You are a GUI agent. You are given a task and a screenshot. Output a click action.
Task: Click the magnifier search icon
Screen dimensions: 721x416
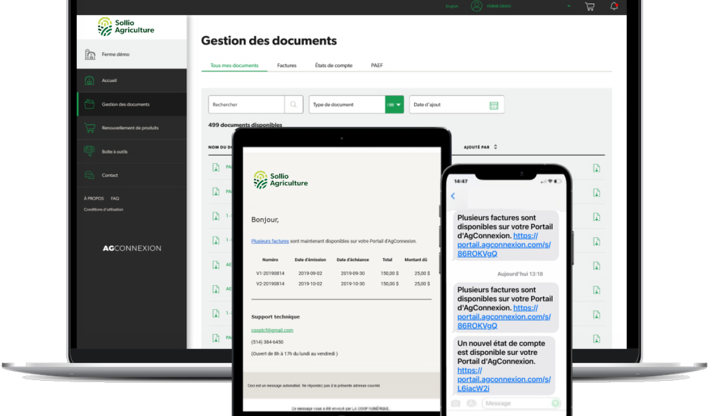click(x=293, y=105)
